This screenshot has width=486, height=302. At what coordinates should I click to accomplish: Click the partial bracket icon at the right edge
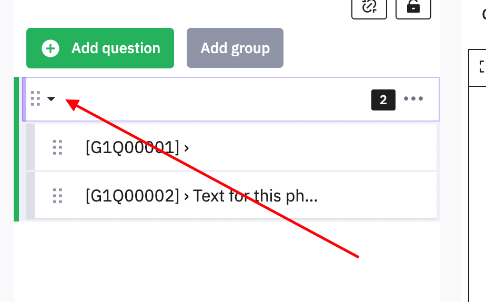tap(482, 66)
